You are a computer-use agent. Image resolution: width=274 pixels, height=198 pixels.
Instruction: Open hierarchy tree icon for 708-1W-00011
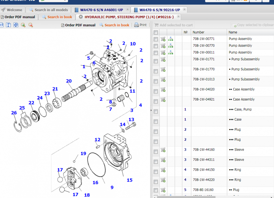click(x=170, y=53)
